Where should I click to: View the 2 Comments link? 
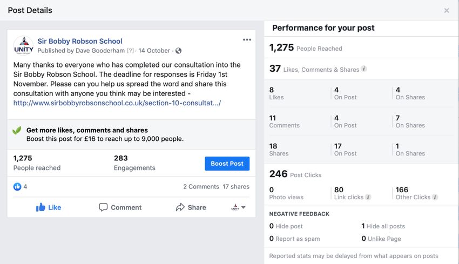click(x=201, y=186)
